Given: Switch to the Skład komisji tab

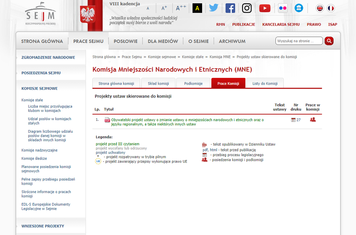Looking at the screenshot, I should 158,83.
